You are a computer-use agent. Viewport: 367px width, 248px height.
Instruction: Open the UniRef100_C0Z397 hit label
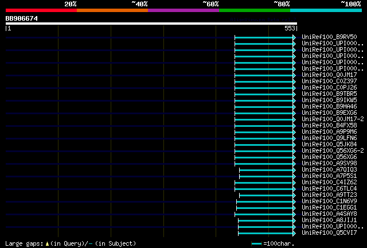click(329, 81)
